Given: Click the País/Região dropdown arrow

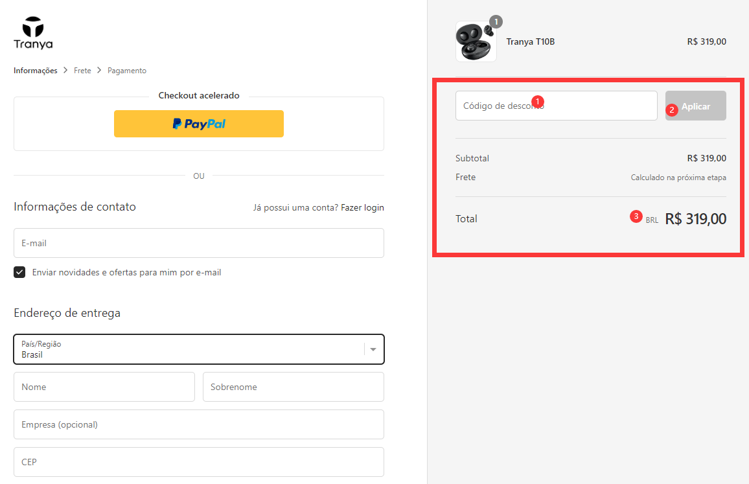Looking at the screenshot, I should click(x=373, y=349).
